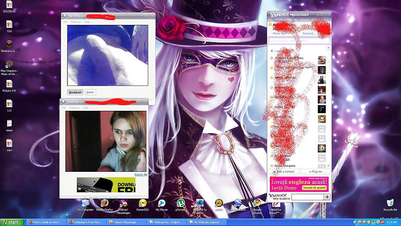Open the Plug-ins panel in Yahoo Messenger
This screenshot has width=401, height=226.
point(315,171)
